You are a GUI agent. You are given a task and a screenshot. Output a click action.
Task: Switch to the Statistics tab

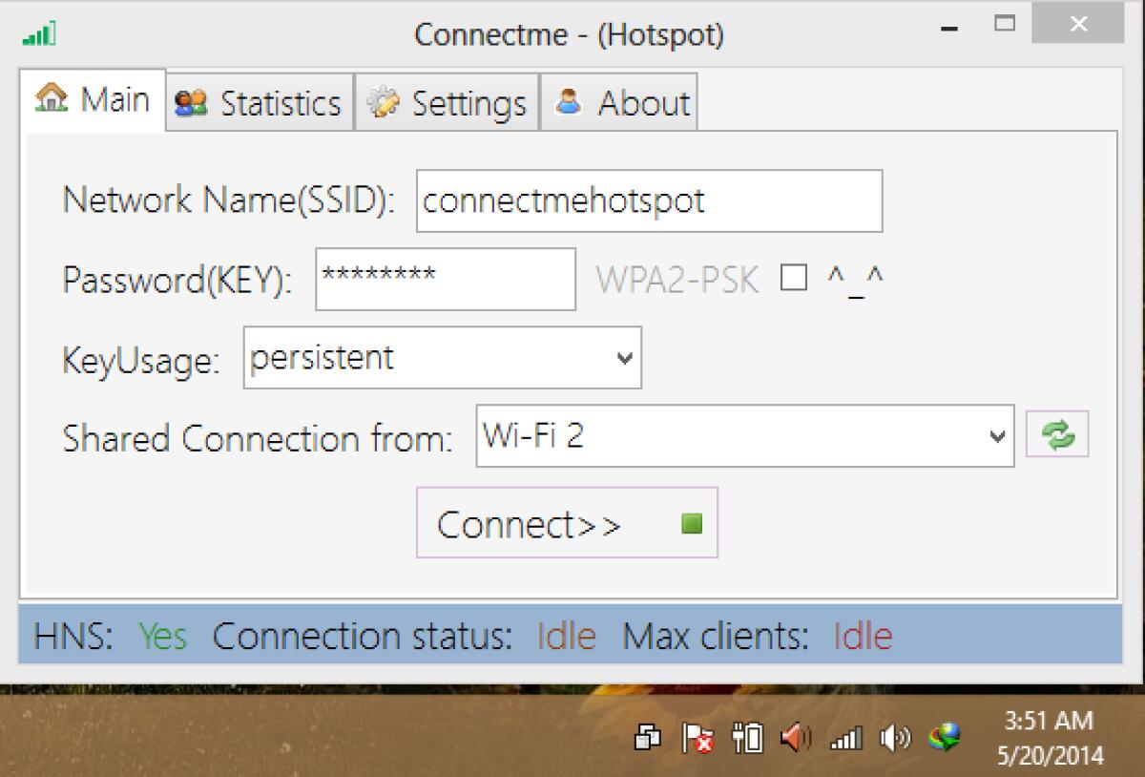tap(258, 102)
